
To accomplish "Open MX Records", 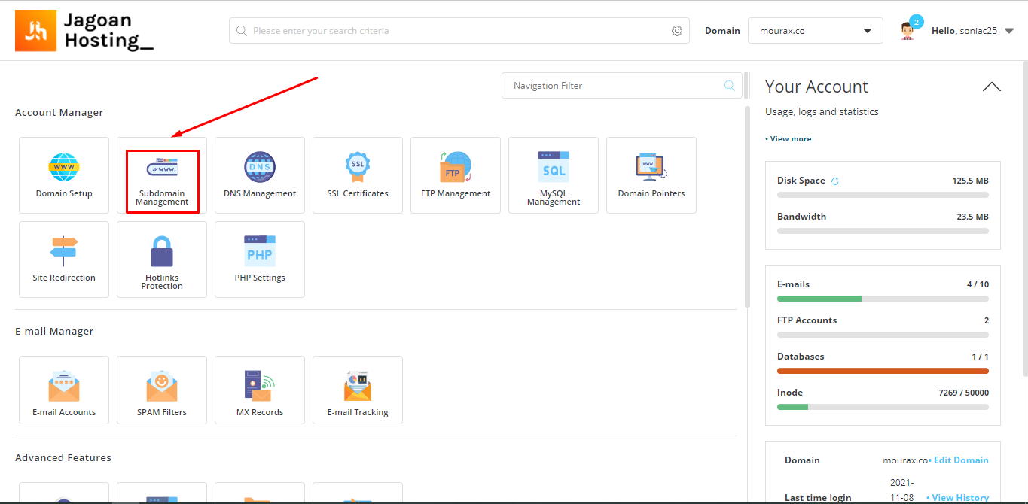I will pyautogui.click(x=260, y=390).
